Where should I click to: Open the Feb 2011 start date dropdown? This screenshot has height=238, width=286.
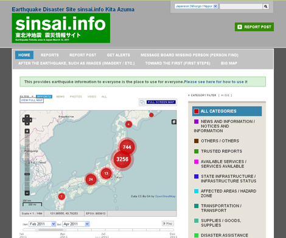tap(43, 224)
